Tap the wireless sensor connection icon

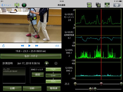click(17, 5)
